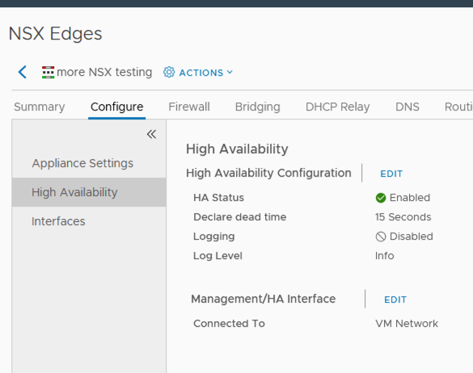Open the Firewall tab
Screen dimensions: 473x373
point(189,107)
